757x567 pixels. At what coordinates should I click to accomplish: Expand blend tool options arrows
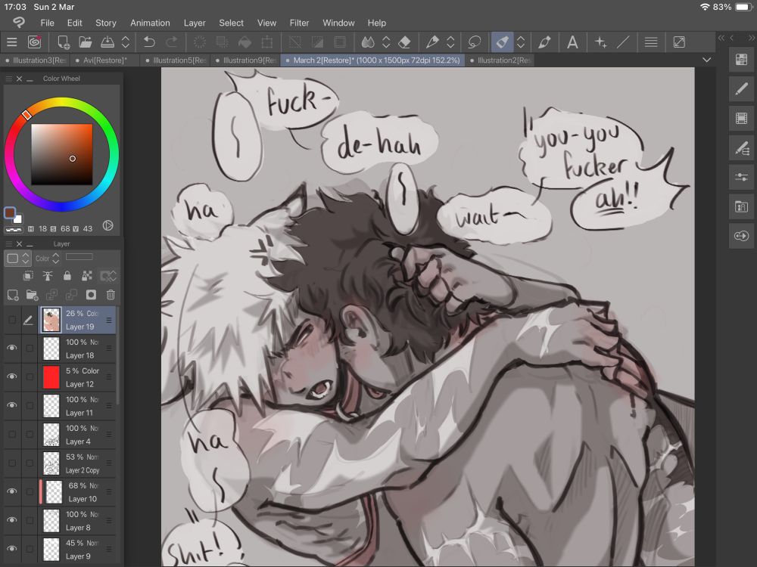click(386, 42)
